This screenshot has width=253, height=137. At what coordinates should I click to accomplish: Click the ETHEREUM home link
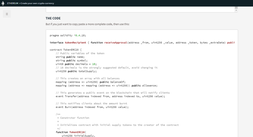pyautogui.click(x=13, y=3)
